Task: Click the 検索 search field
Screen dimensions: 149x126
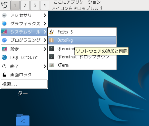Action: [24, 84]
